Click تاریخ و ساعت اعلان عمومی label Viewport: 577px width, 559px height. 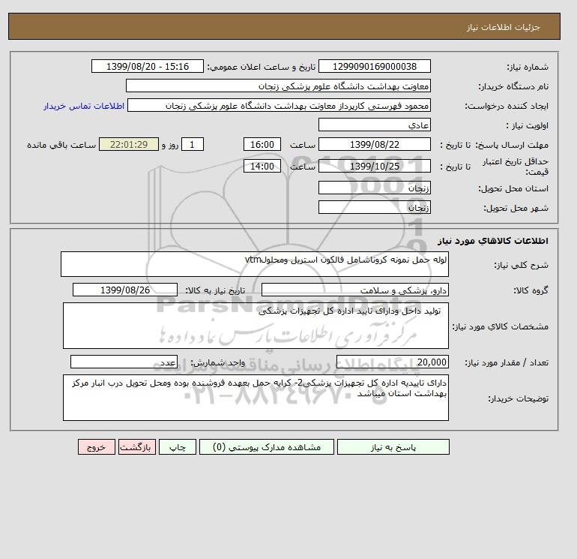[x=262, y=67]
